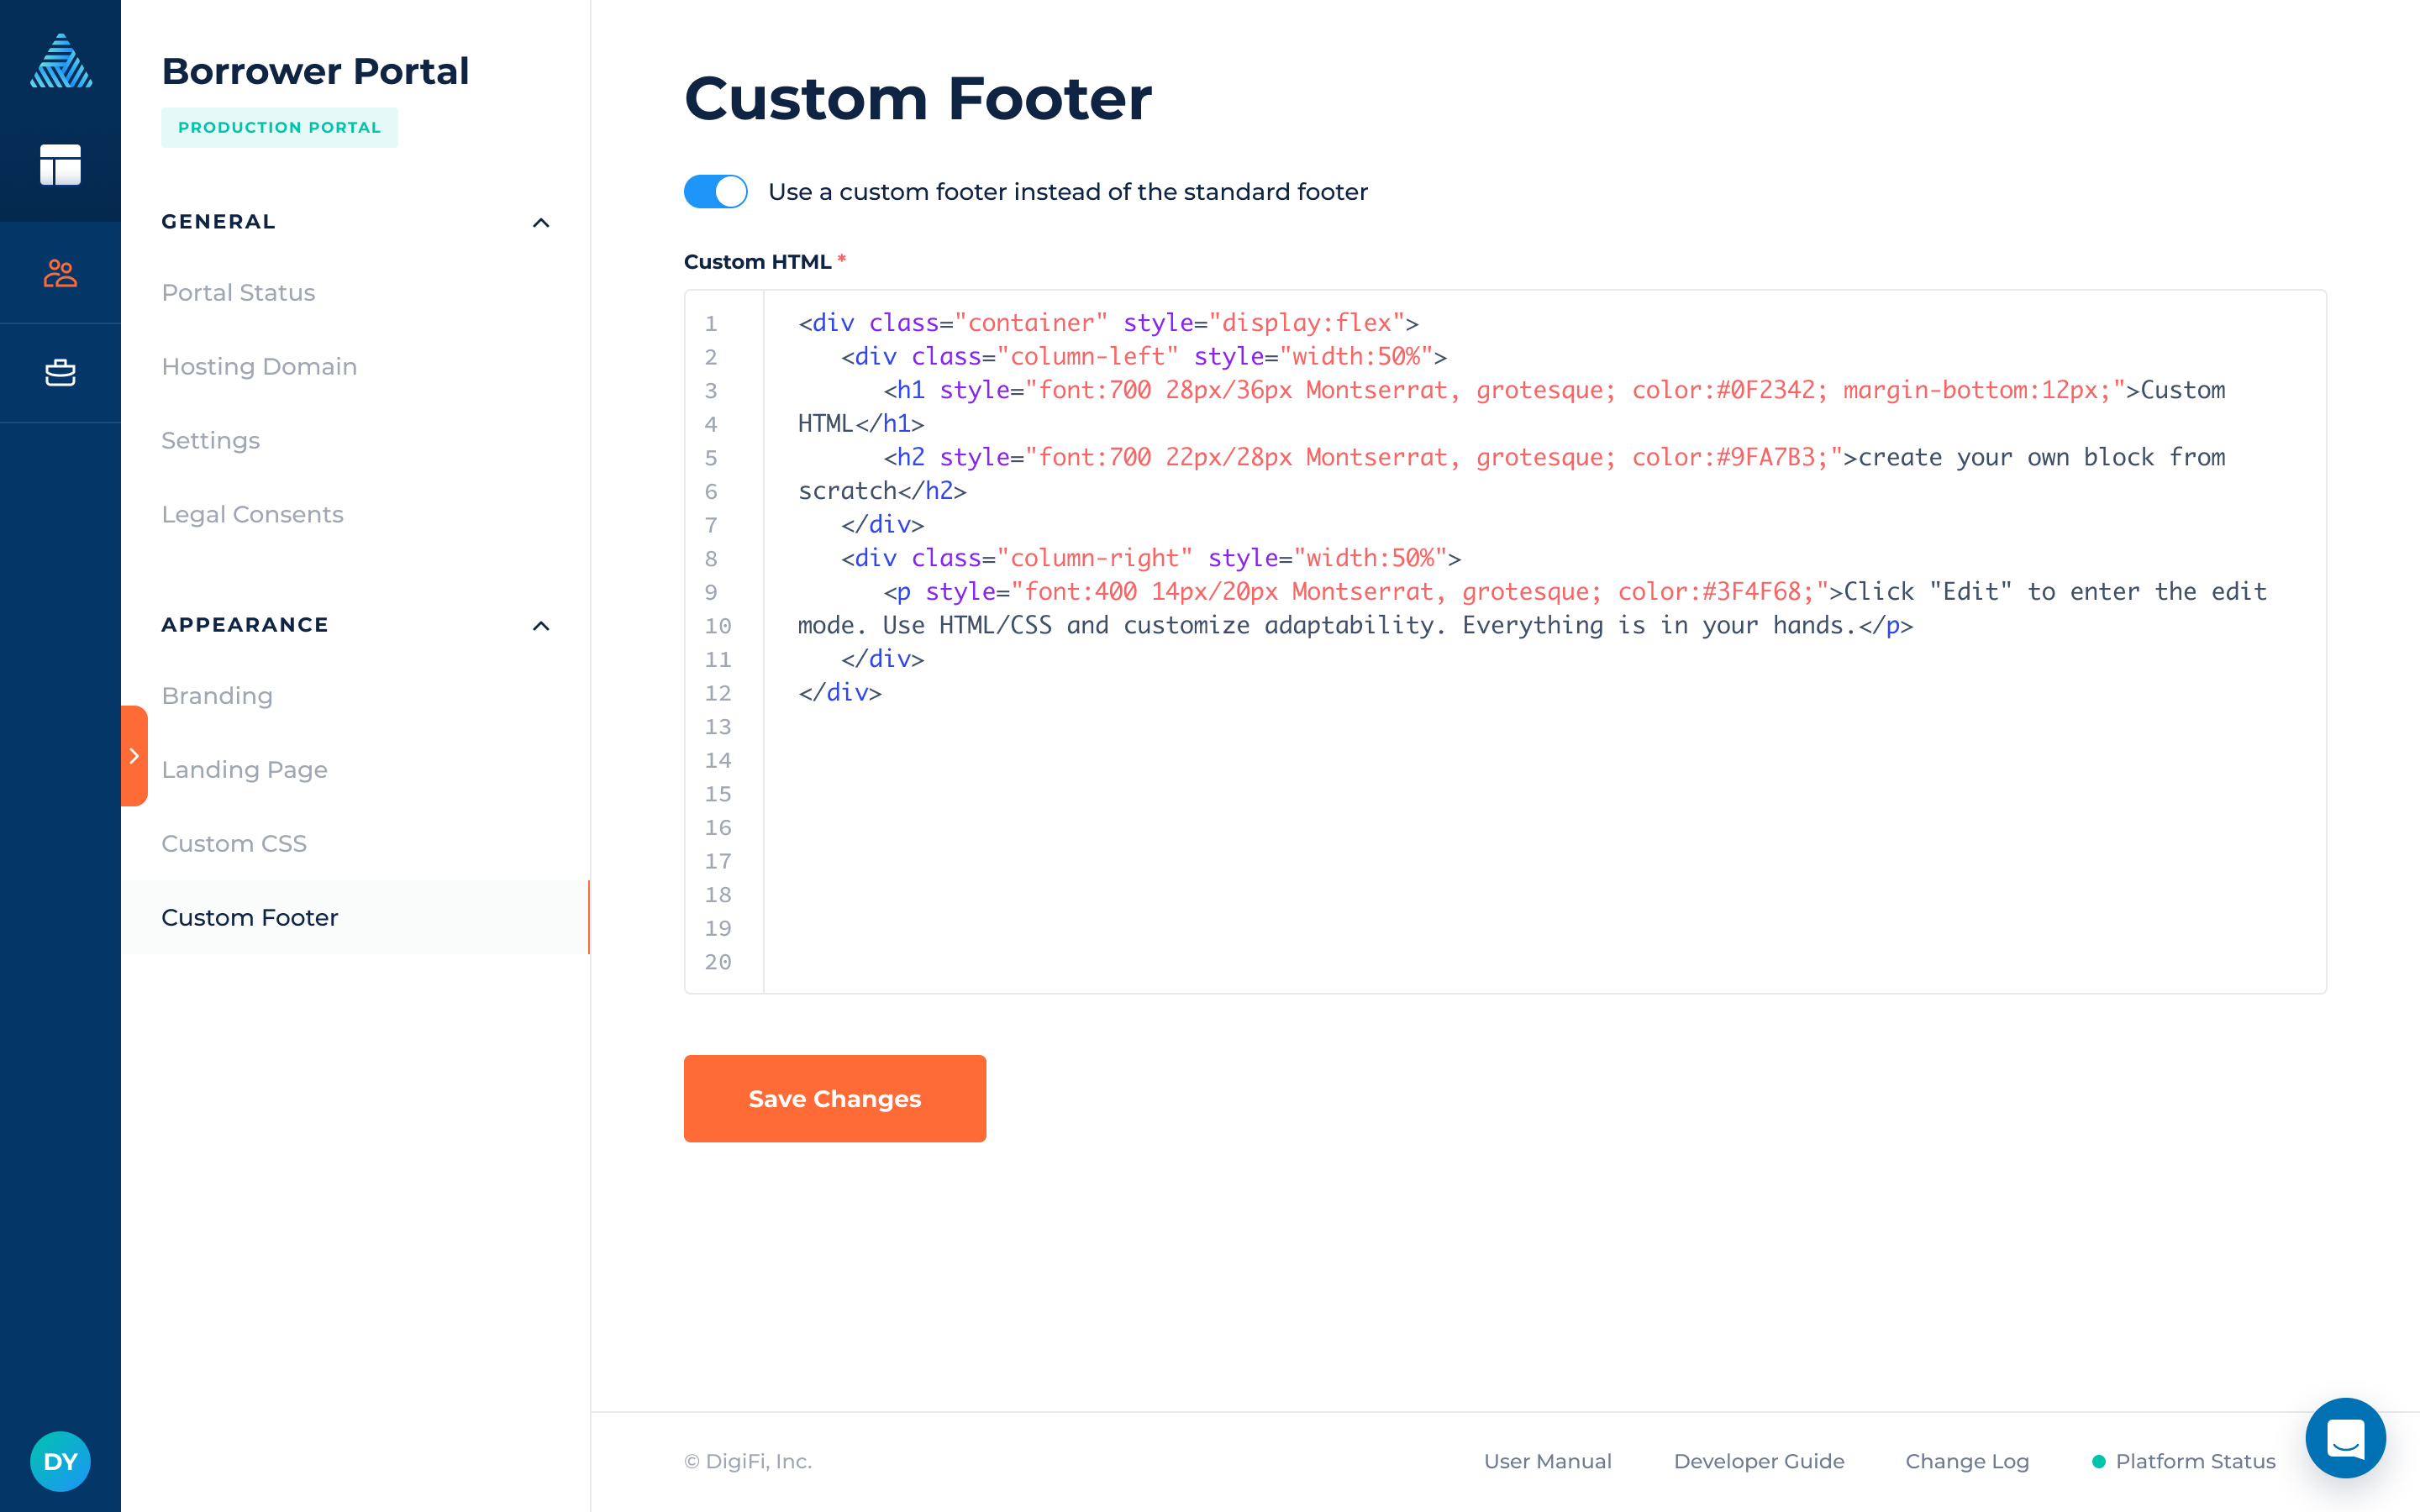Viewport: 2420px width, 1512px height.
Task: Go to Hosting Domain page
Action: (x=259, y=367)
